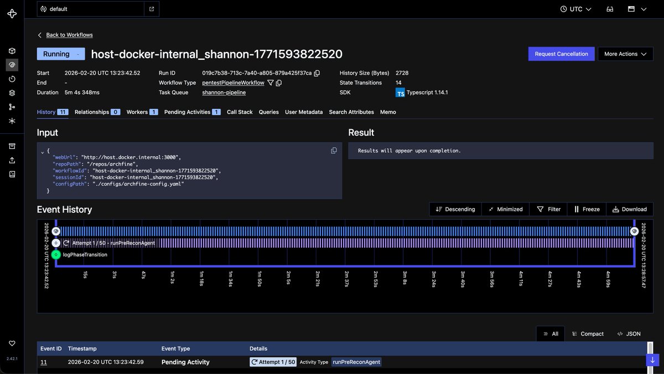Click the heart feedback icon in sidebar
This screenshot has height=374, width=664.
point(12,344)
